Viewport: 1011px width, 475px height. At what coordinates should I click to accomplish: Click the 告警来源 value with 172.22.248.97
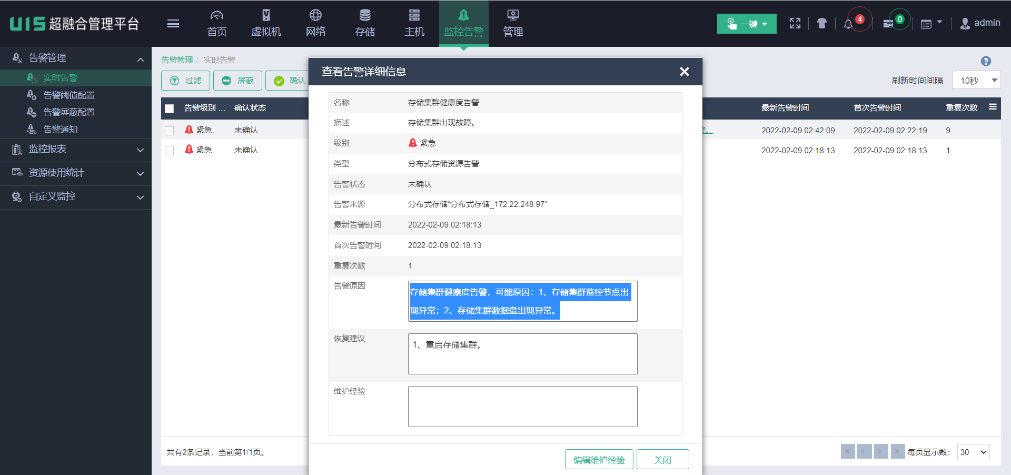coord(478,204)
